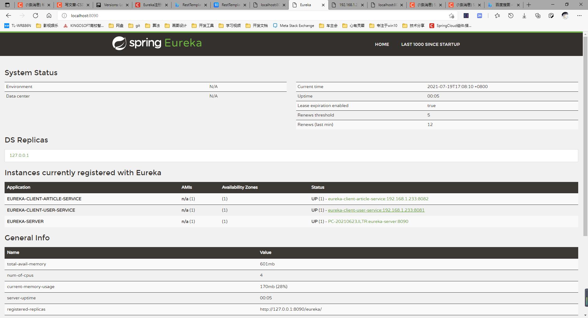Open the 网盘 bookmarks folder
This screenshot has width=588, height=318.
point(116,26)
